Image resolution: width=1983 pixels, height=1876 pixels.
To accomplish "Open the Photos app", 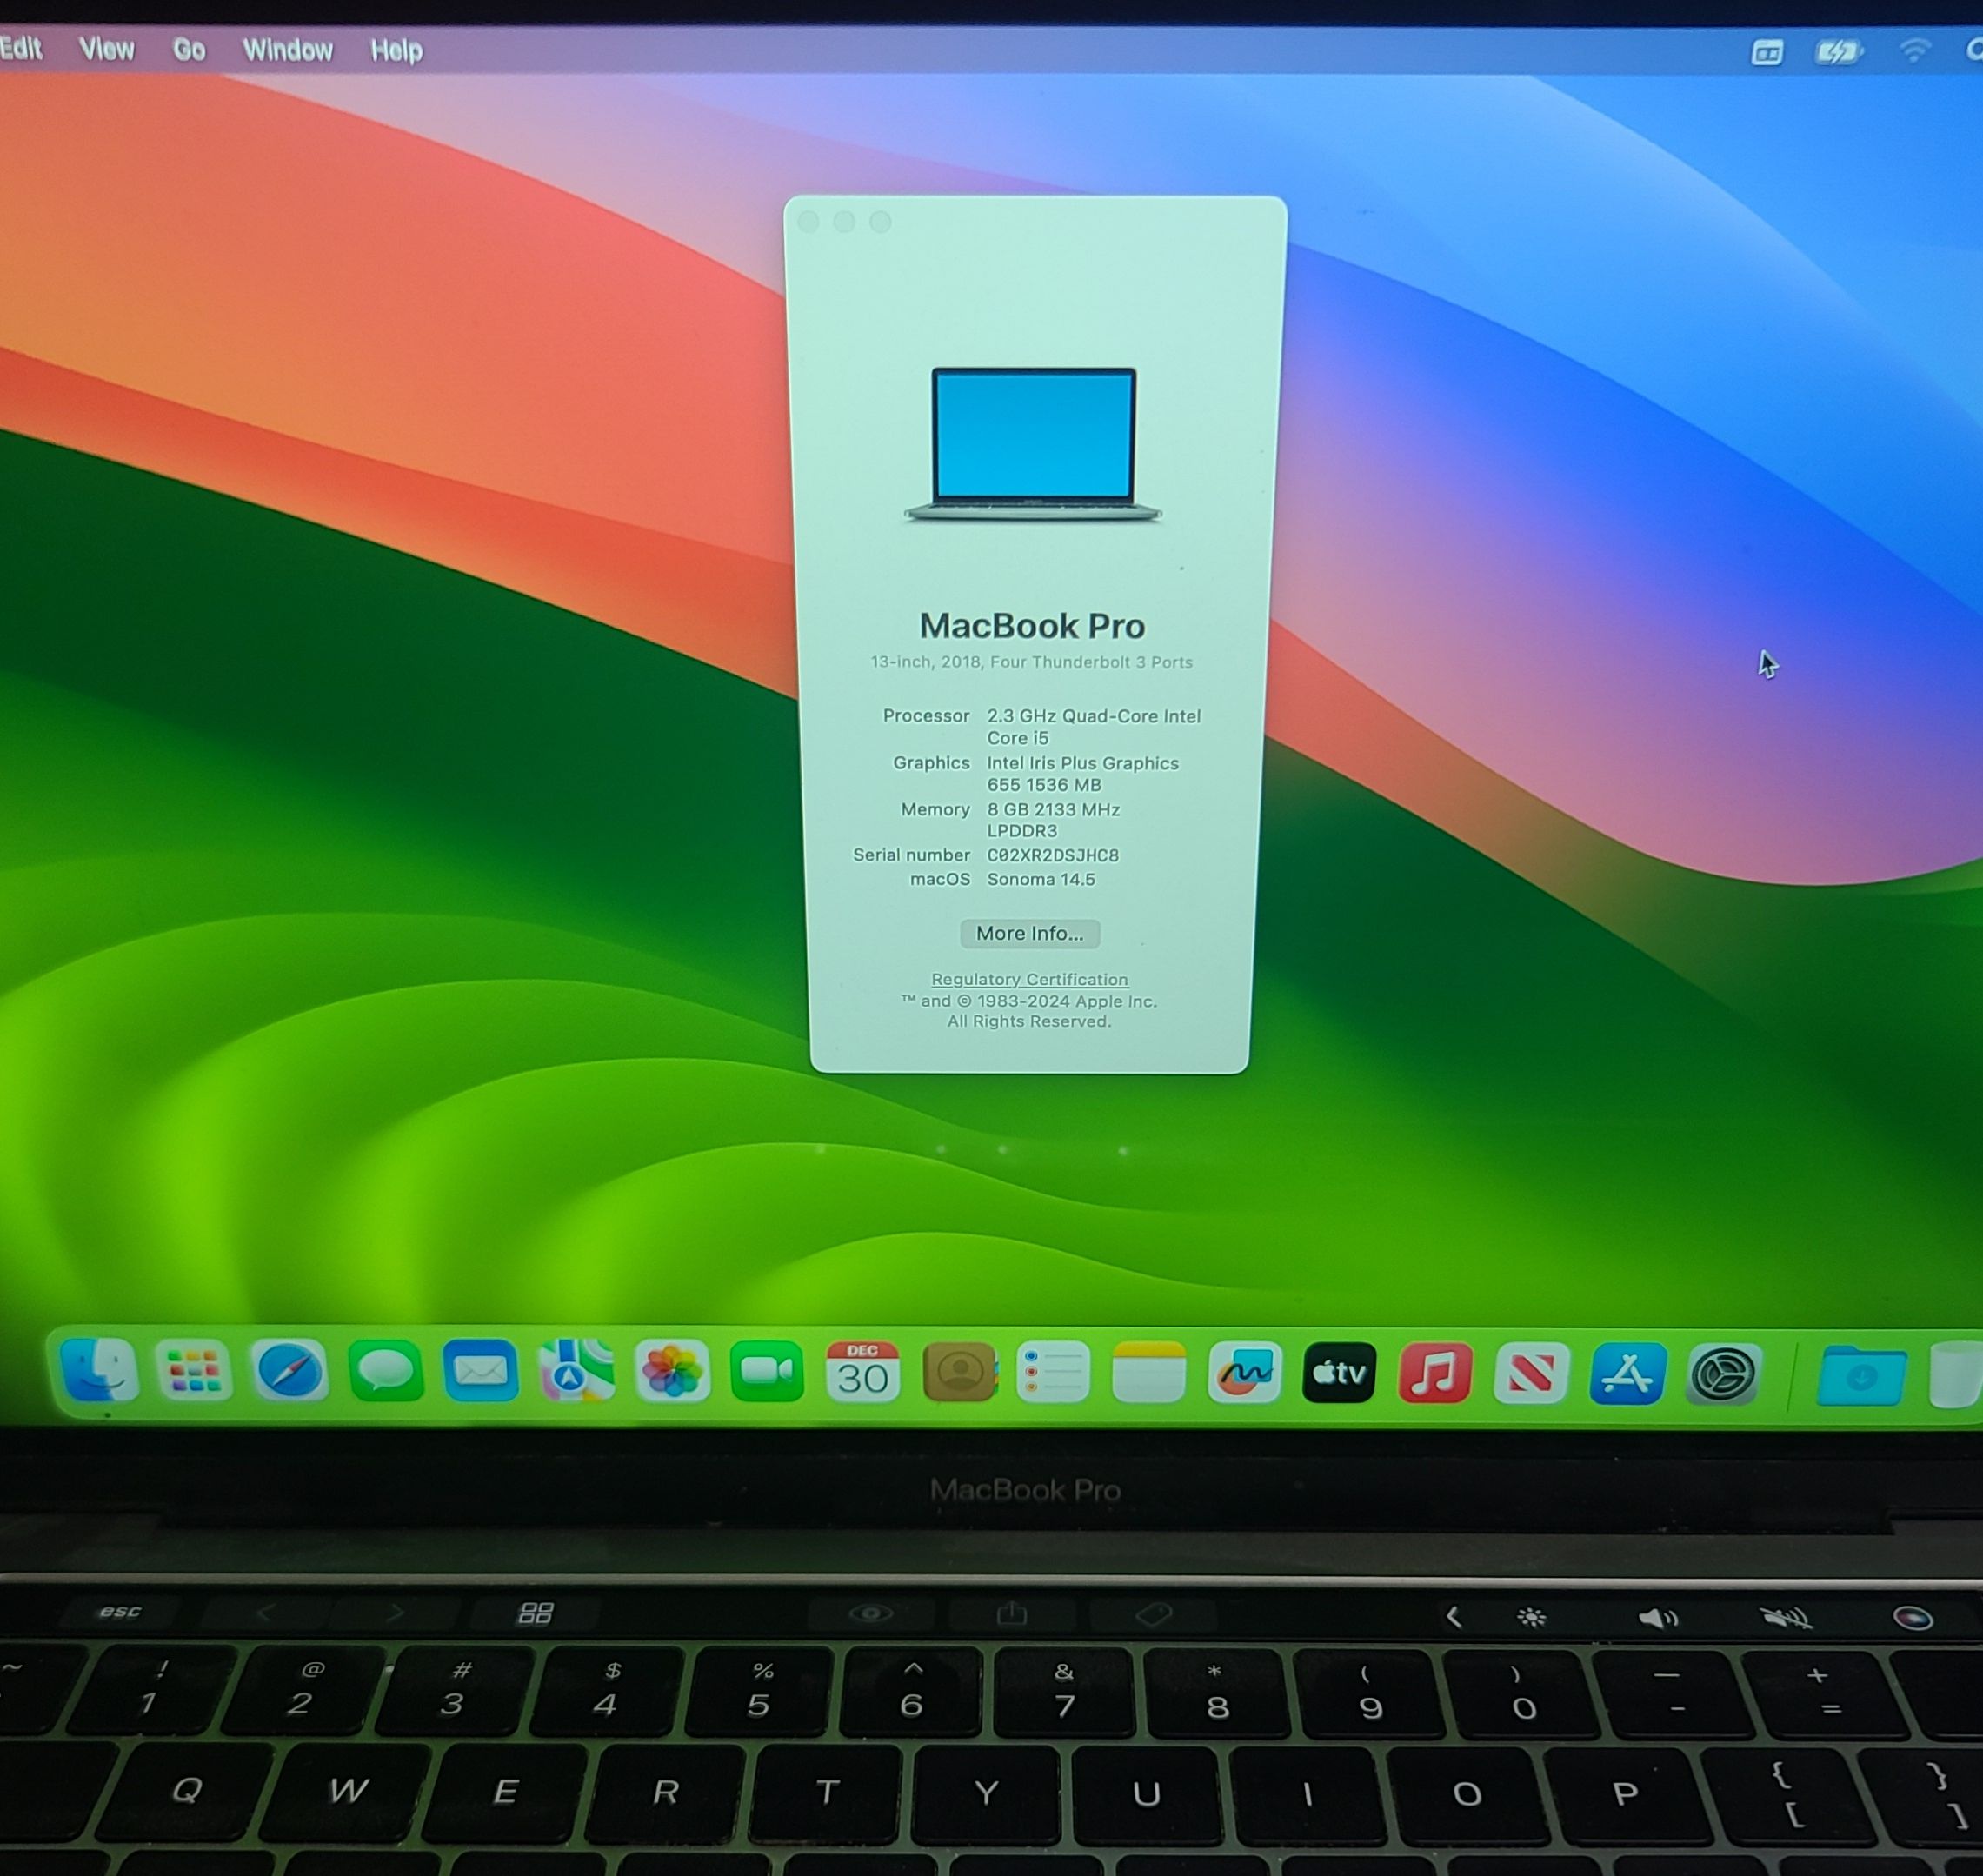I will point(672,1371).
